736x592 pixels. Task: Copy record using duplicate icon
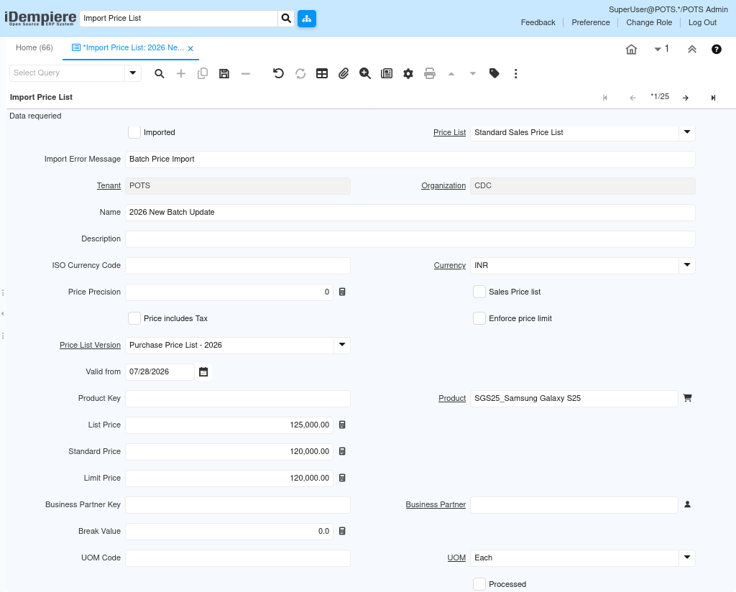(x=202, y=74)
